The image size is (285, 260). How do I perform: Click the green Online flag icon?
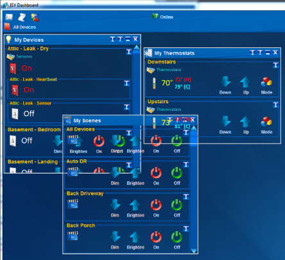154,17
